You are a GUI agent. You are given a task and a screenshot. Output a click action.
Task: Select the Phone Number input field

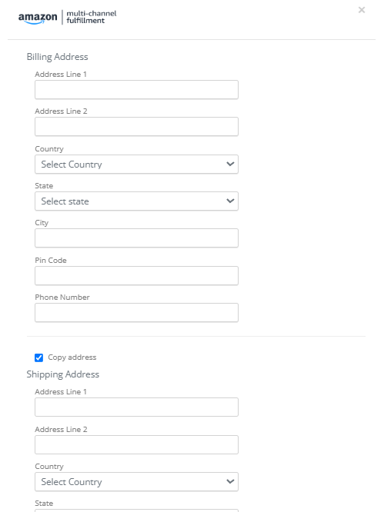coord(136,312)
